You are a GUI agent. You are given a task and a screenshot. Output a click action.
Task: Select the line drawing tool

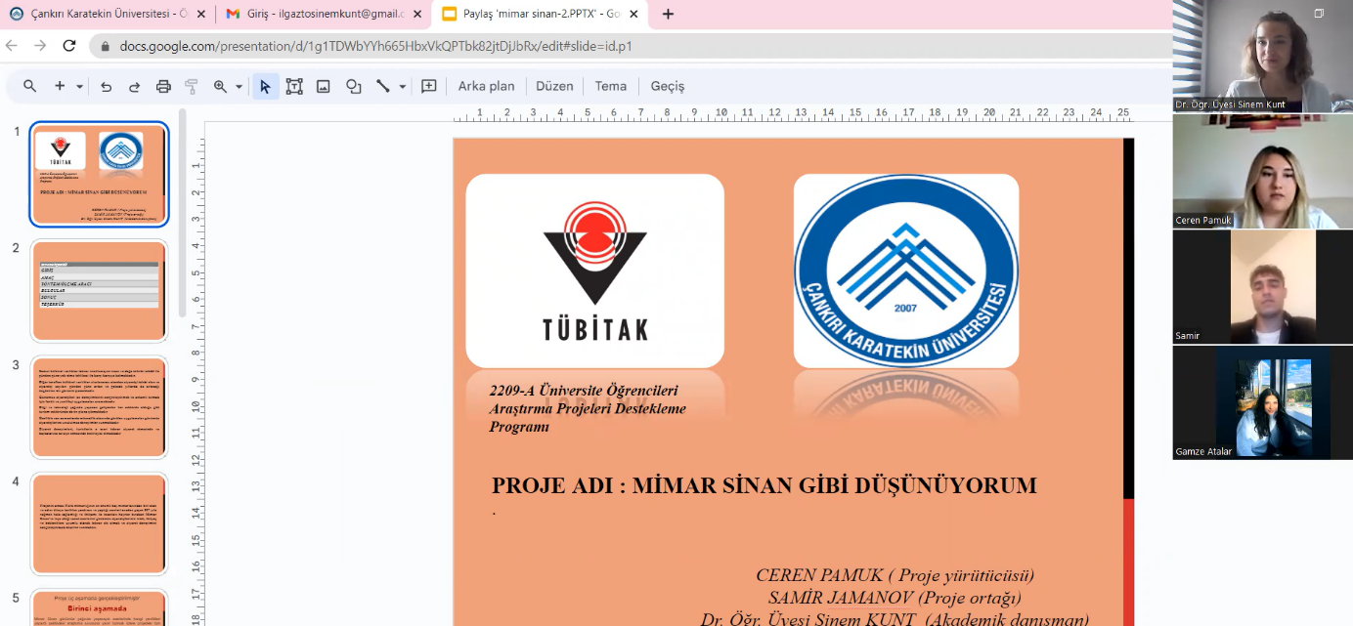pos(383,86)
